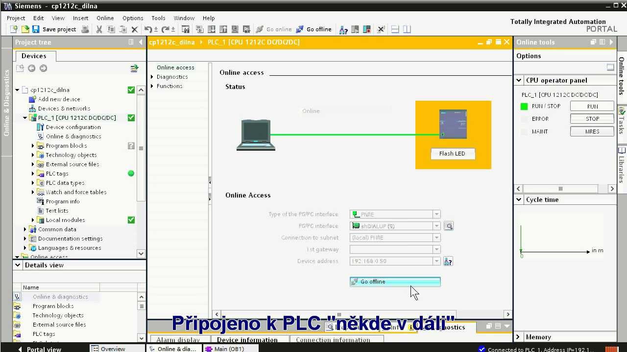Viewport: 627px width, 352px height.
Task: Click the Copy toolbar icon
Action: [111, 29]
